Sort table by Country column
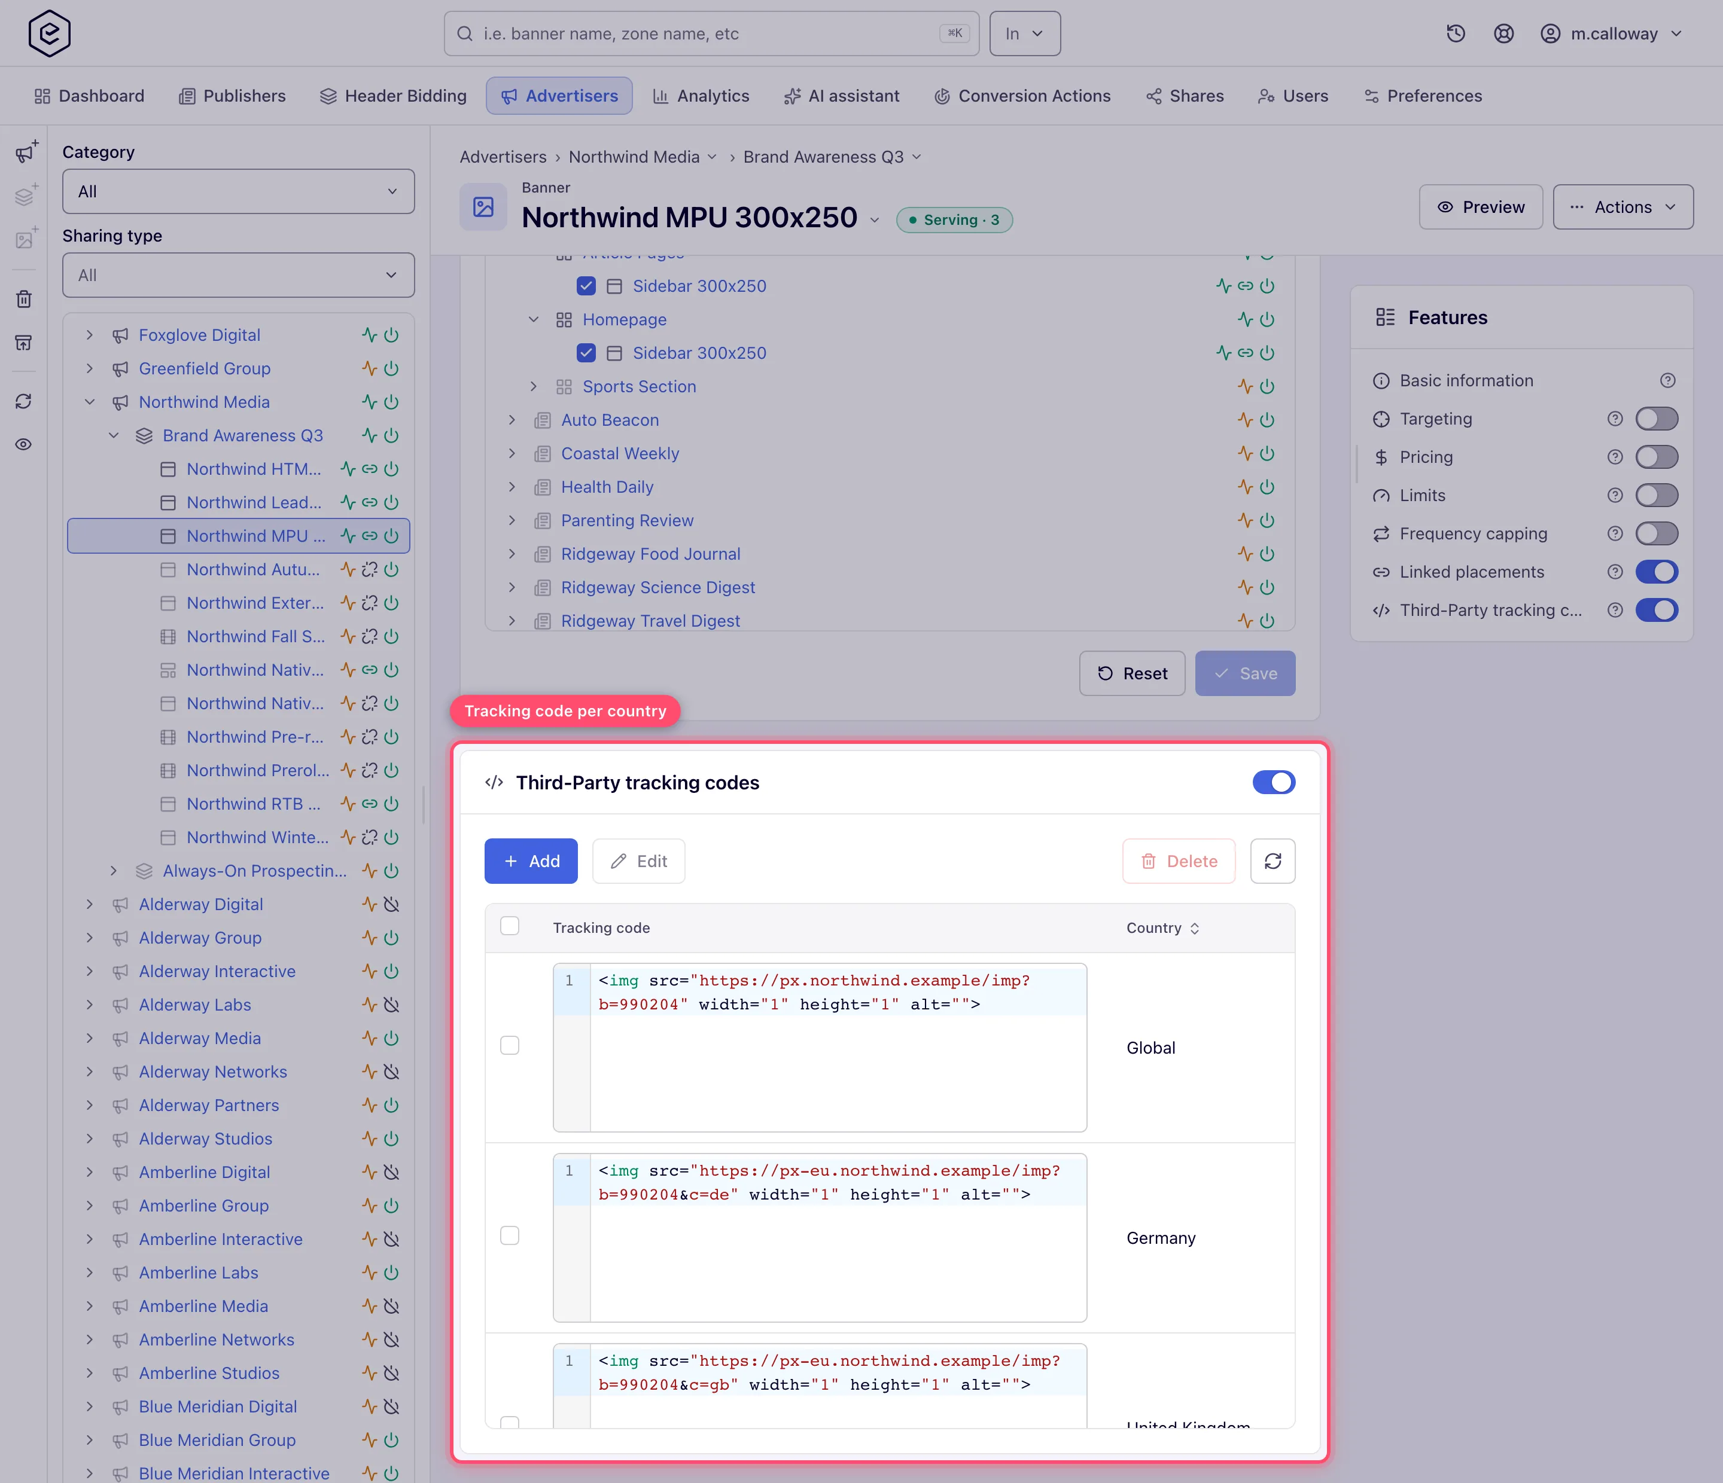1723x1483 pixels. click(1162, 929)
